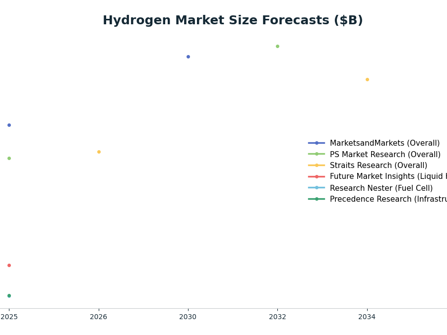
Task: Click the Straits Research (Overall) legend entry
Action: pyautogui.click(x=368, y=165)
